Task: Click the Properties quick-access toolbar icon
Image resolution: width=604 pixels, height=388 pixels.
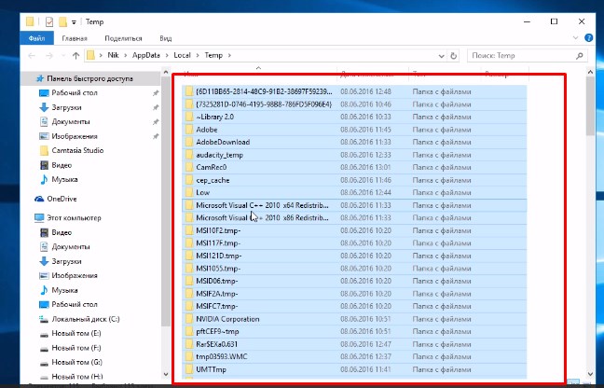Action: pos(49,22)
